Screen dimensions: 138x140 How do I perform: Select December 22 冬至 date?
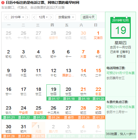click(98, 91)
